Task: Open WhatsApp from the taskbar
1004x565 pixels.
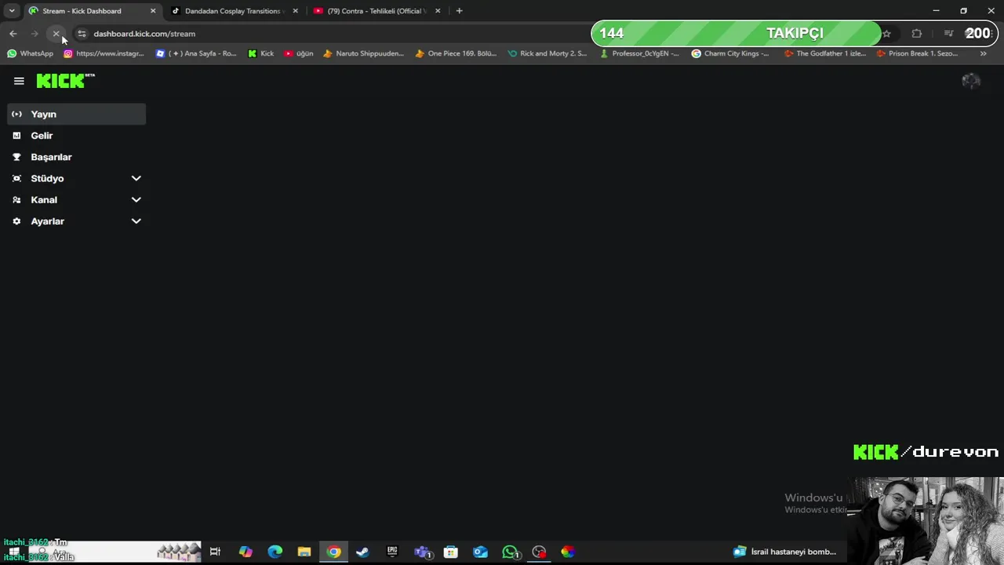Action: click(510, 552)
